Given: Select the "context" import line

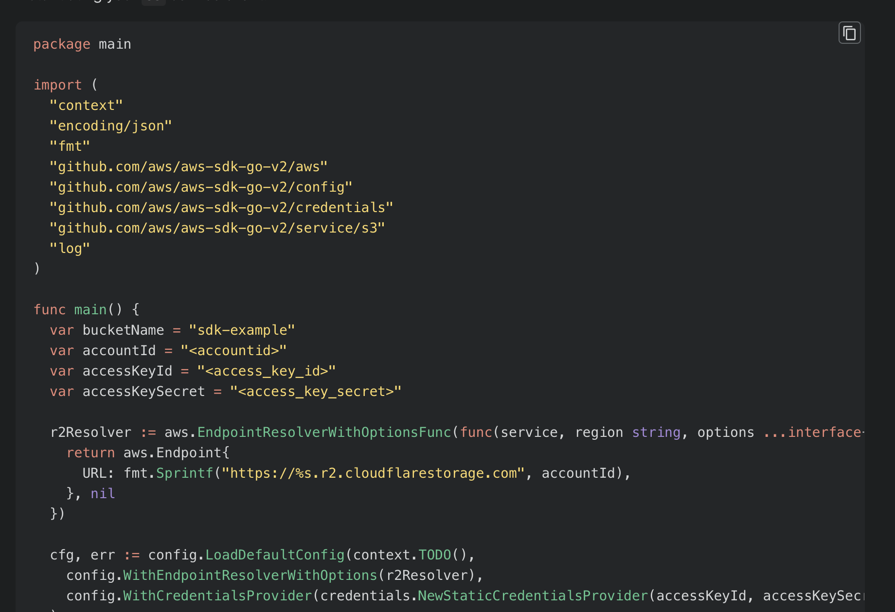Looking at the screenshot, I should (86, 106).
